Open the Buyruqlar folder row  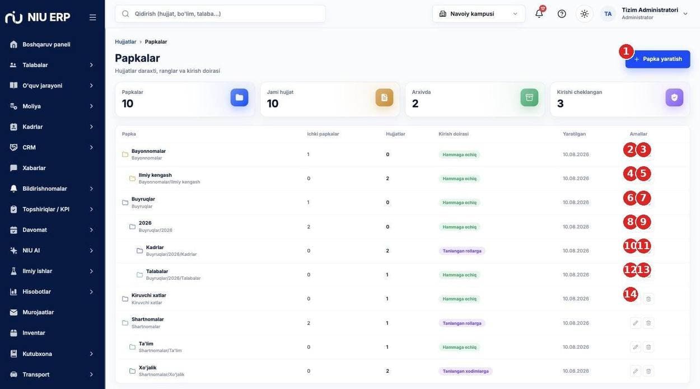402,203
